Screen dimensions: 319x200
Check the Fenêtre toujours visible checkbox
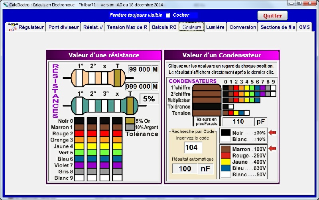pyautogui.click(x=168, y=16)
